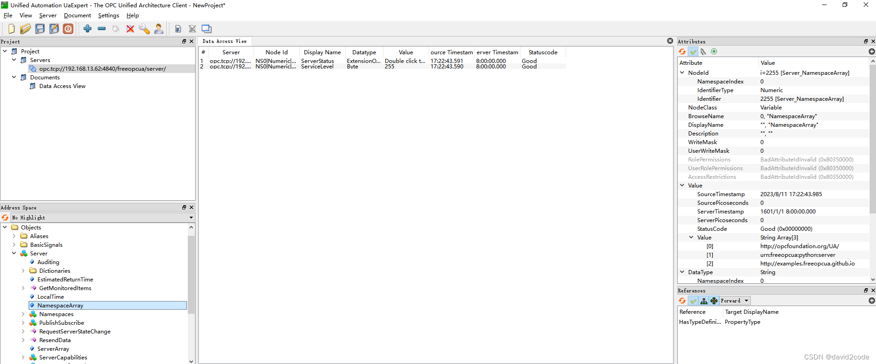Viewport: 876px width, 364px height.
Task: Select the Data Access View tab
Action: click(224, 42)
